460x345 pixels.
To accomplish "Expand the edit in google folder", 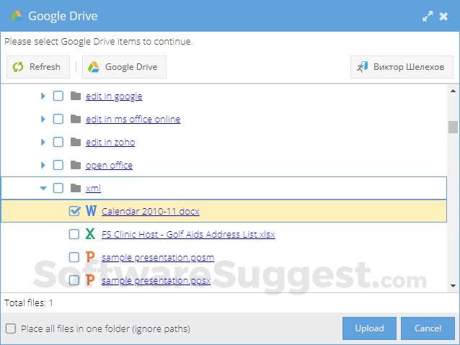I will coord(43,96).
